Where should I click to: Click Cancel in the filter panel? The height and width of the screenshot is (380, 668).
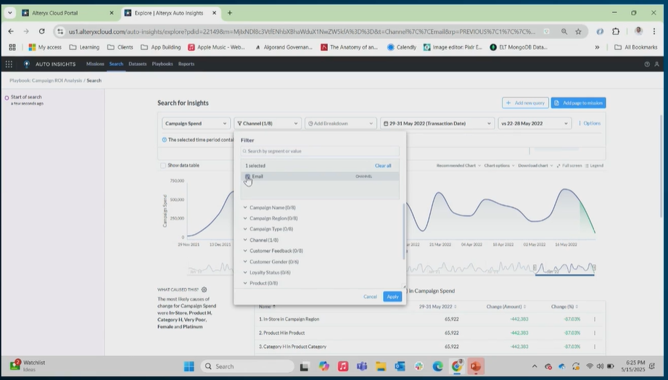point(370,297)
